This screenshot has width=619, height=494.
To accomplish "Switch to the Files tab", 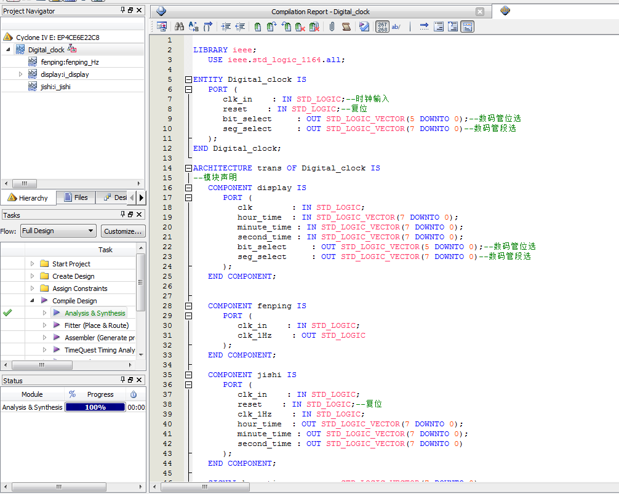I will [x=76, y=197].
